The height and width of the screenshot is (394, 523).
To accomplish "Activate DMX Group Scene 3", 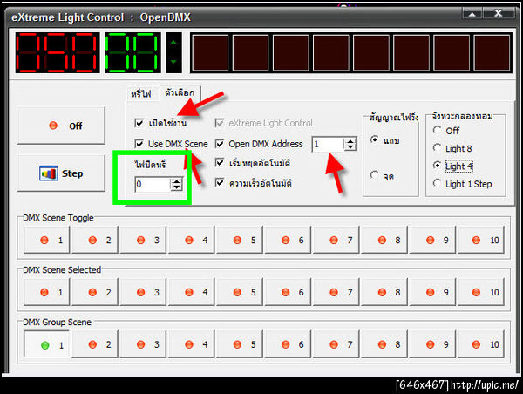I will click(x=144, y=344).
